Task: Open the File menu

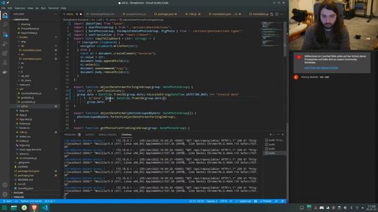Action: [3, 8]
